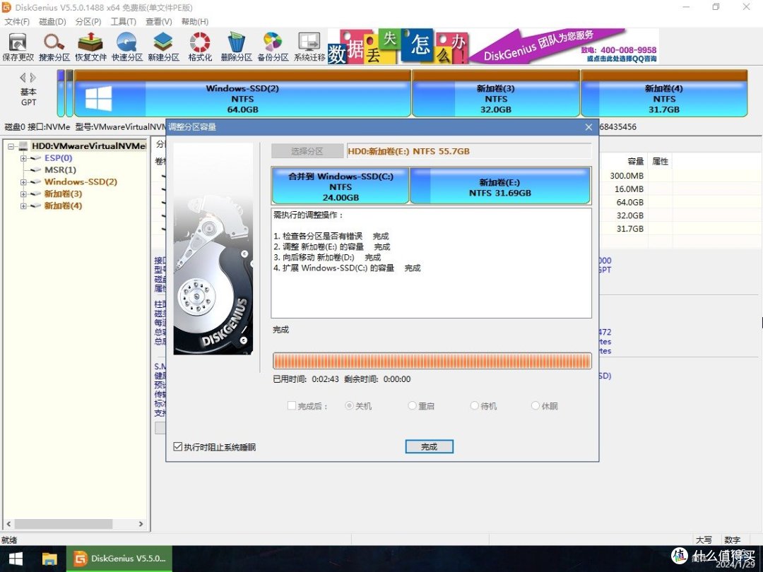Click left arrow of tree horizontal scrollbar

8,524
